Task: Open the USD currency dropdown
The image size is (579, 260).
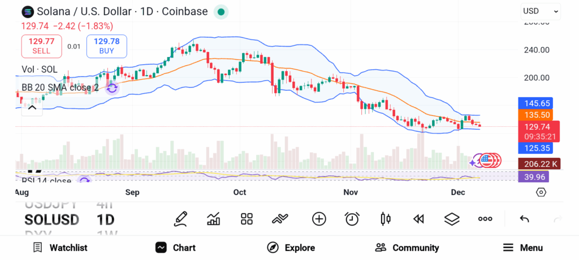Action: [541, 11]
